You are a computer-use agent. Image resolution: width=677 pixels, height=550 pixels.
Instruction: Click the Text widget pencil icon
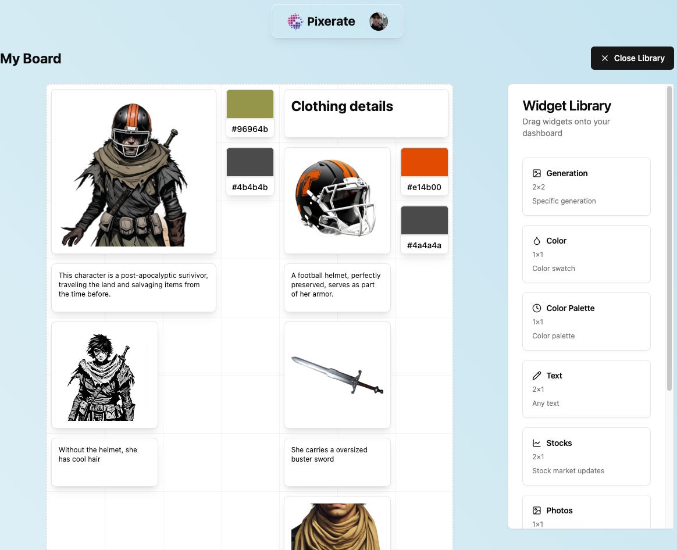tap(537, 376)
